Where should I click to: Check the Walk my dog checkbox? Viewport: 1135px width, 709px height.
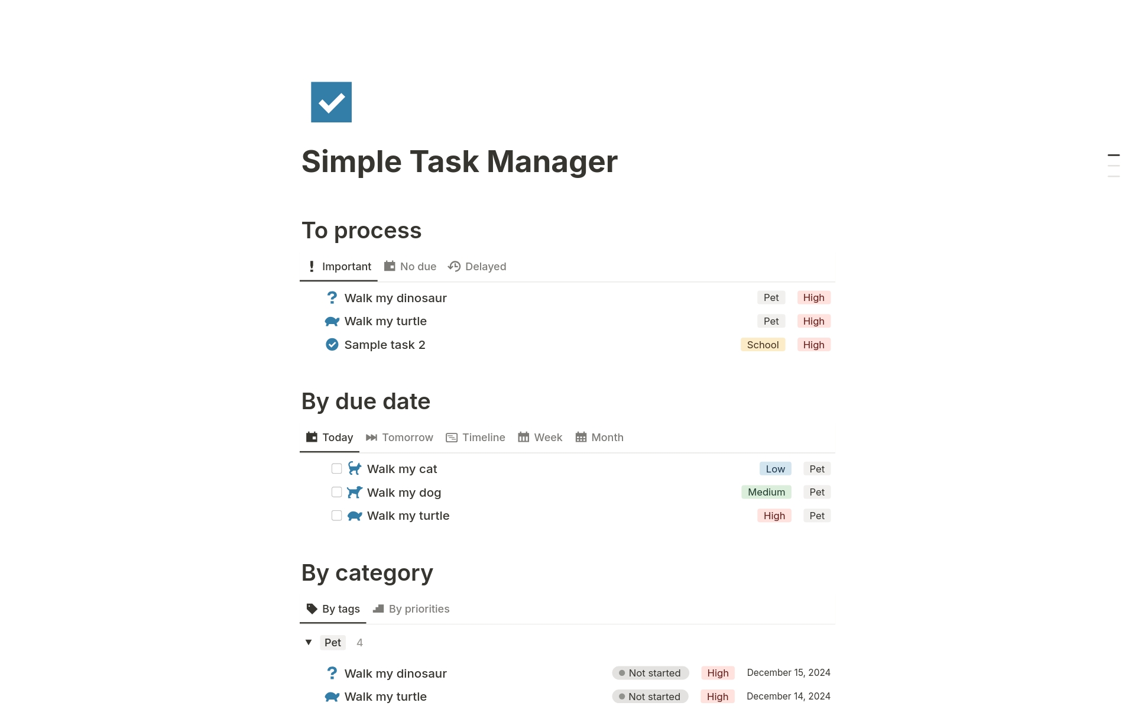tap(337, 491)
